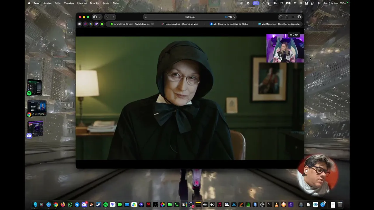Open the Ajuda menu

click(x=116, y=3)
